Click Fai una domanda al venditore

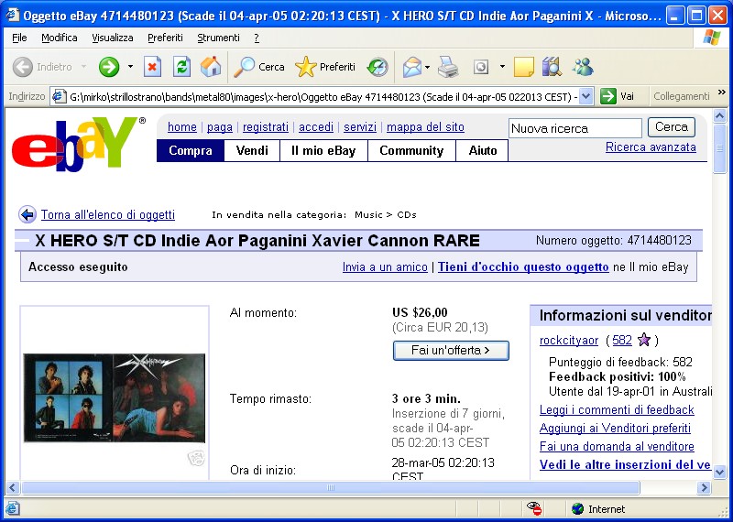click(617, 446)
